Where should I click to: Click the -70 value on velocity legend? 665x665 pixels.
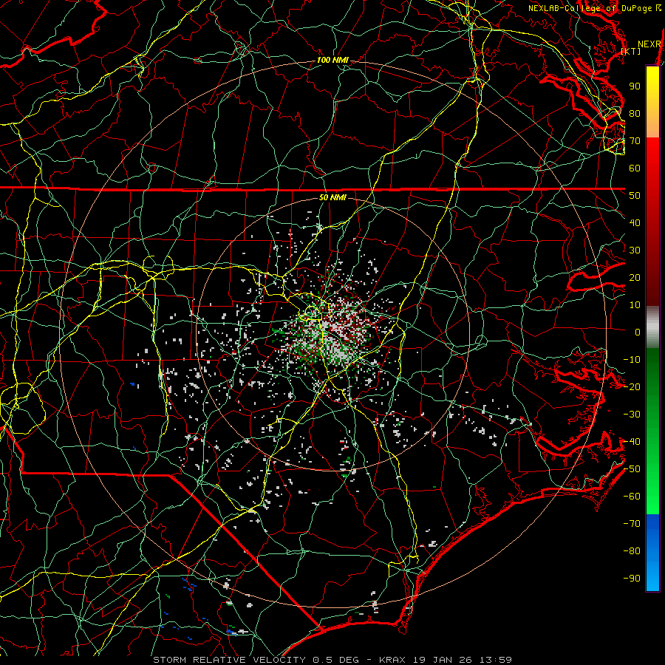tap(632, 524)
